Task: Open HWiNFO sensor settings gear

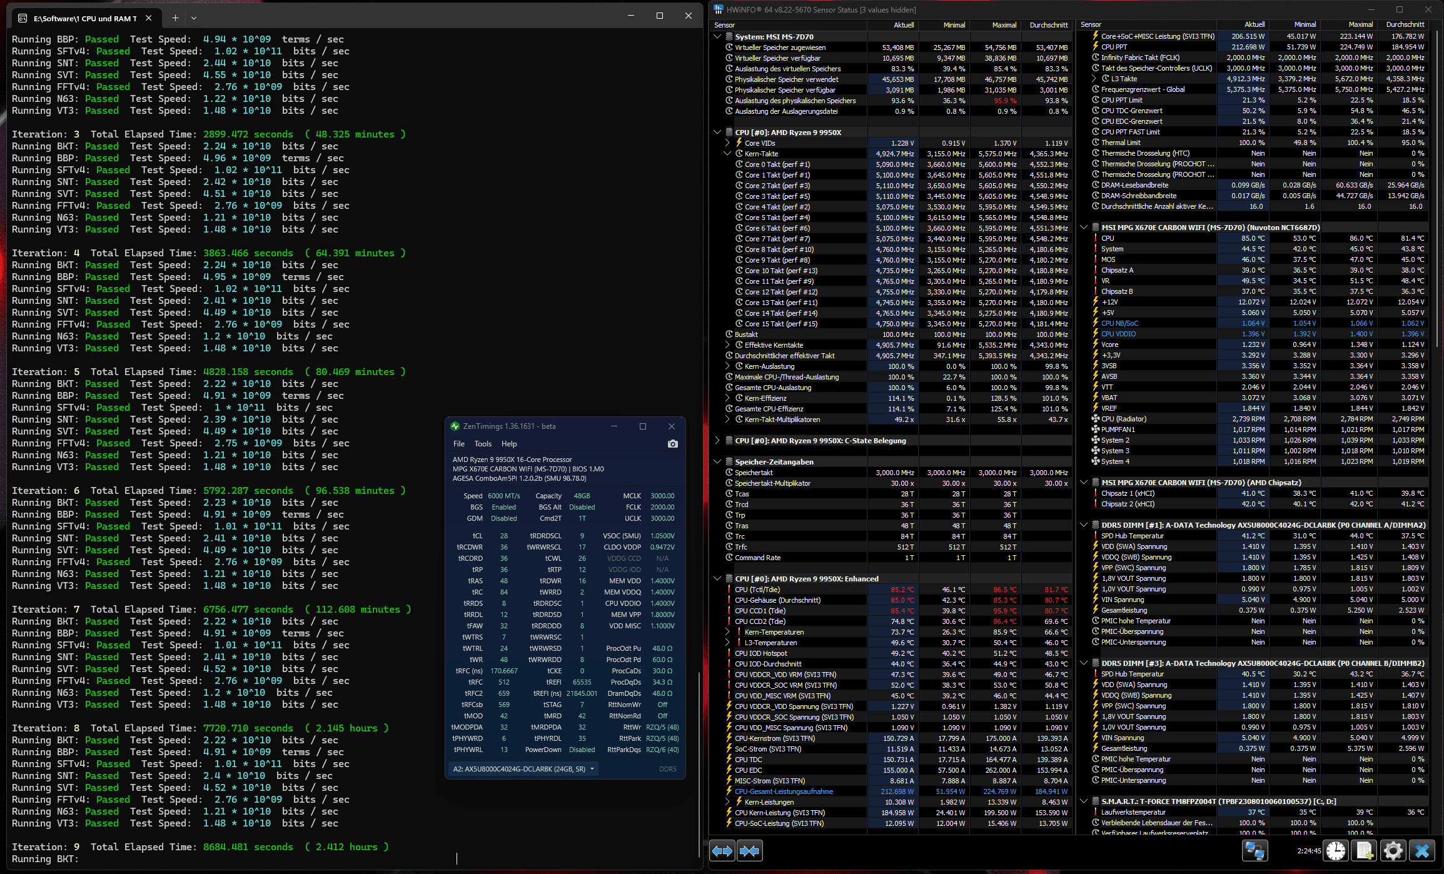Action: click(1393, 851)
